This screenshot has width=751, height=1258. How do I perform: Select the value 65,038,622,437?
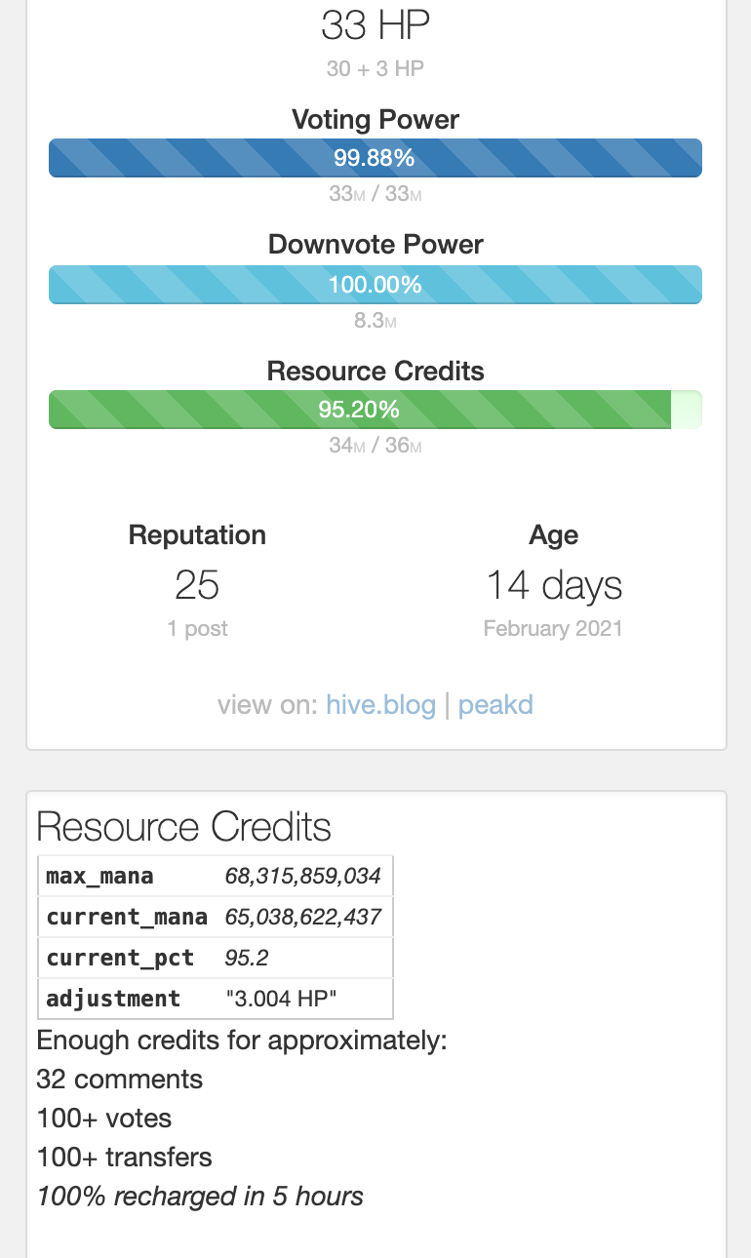coord(303,917)
